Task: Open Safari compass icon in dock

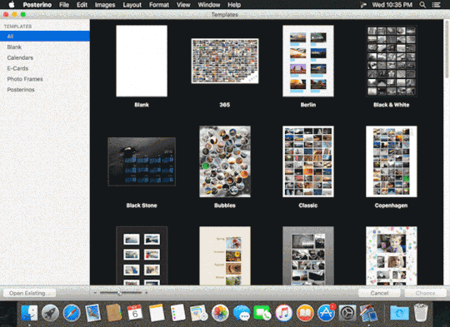Action: click(x=72, y=313)
